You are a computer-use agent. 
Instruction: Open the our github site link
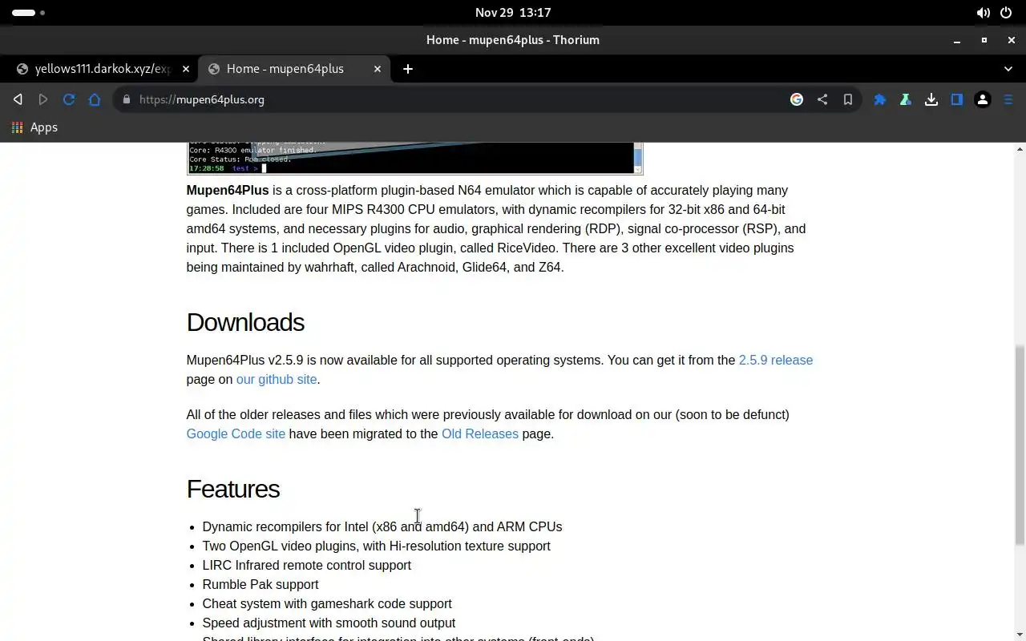coord(277,379)
